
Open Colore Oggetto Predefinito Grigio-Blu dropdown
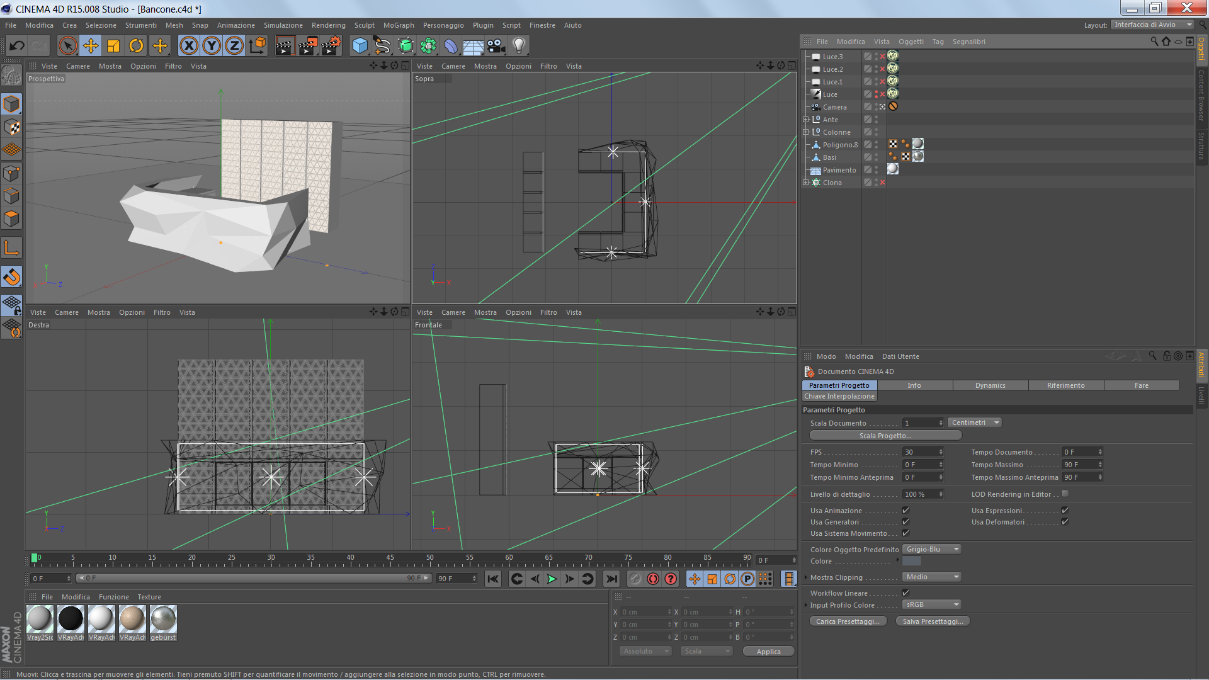(x=932, y=550)
